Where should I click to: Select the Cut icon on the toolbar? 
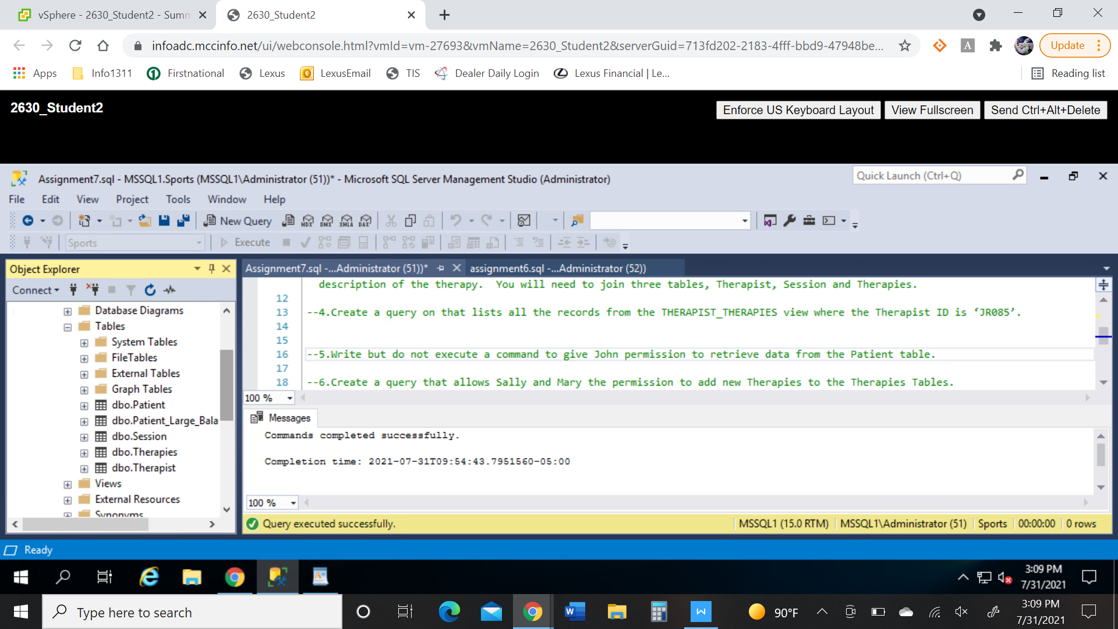click(391, 221)
